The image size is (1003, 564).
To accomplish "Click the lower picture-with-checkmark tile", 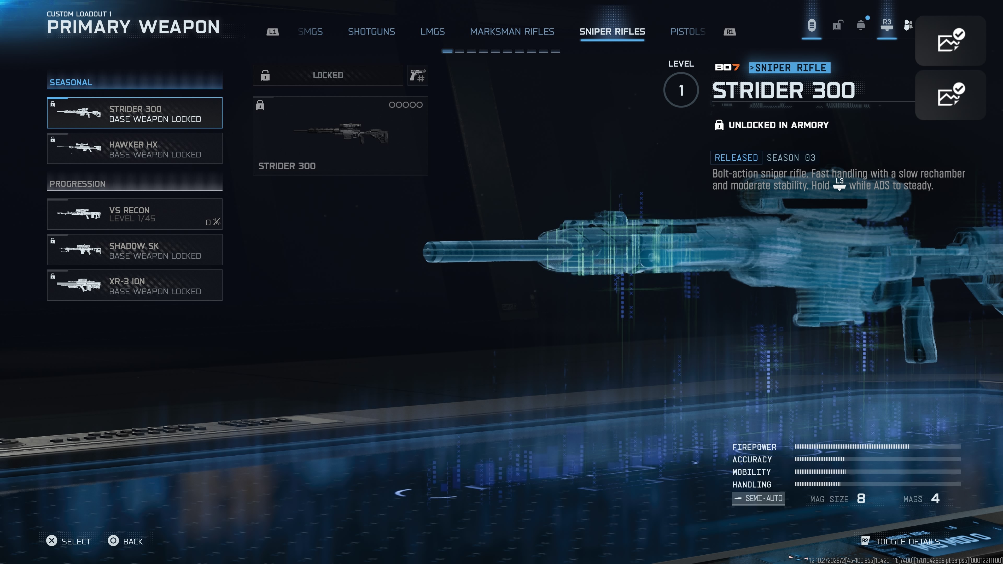I will pyautogui.click(x=950, y=95).
